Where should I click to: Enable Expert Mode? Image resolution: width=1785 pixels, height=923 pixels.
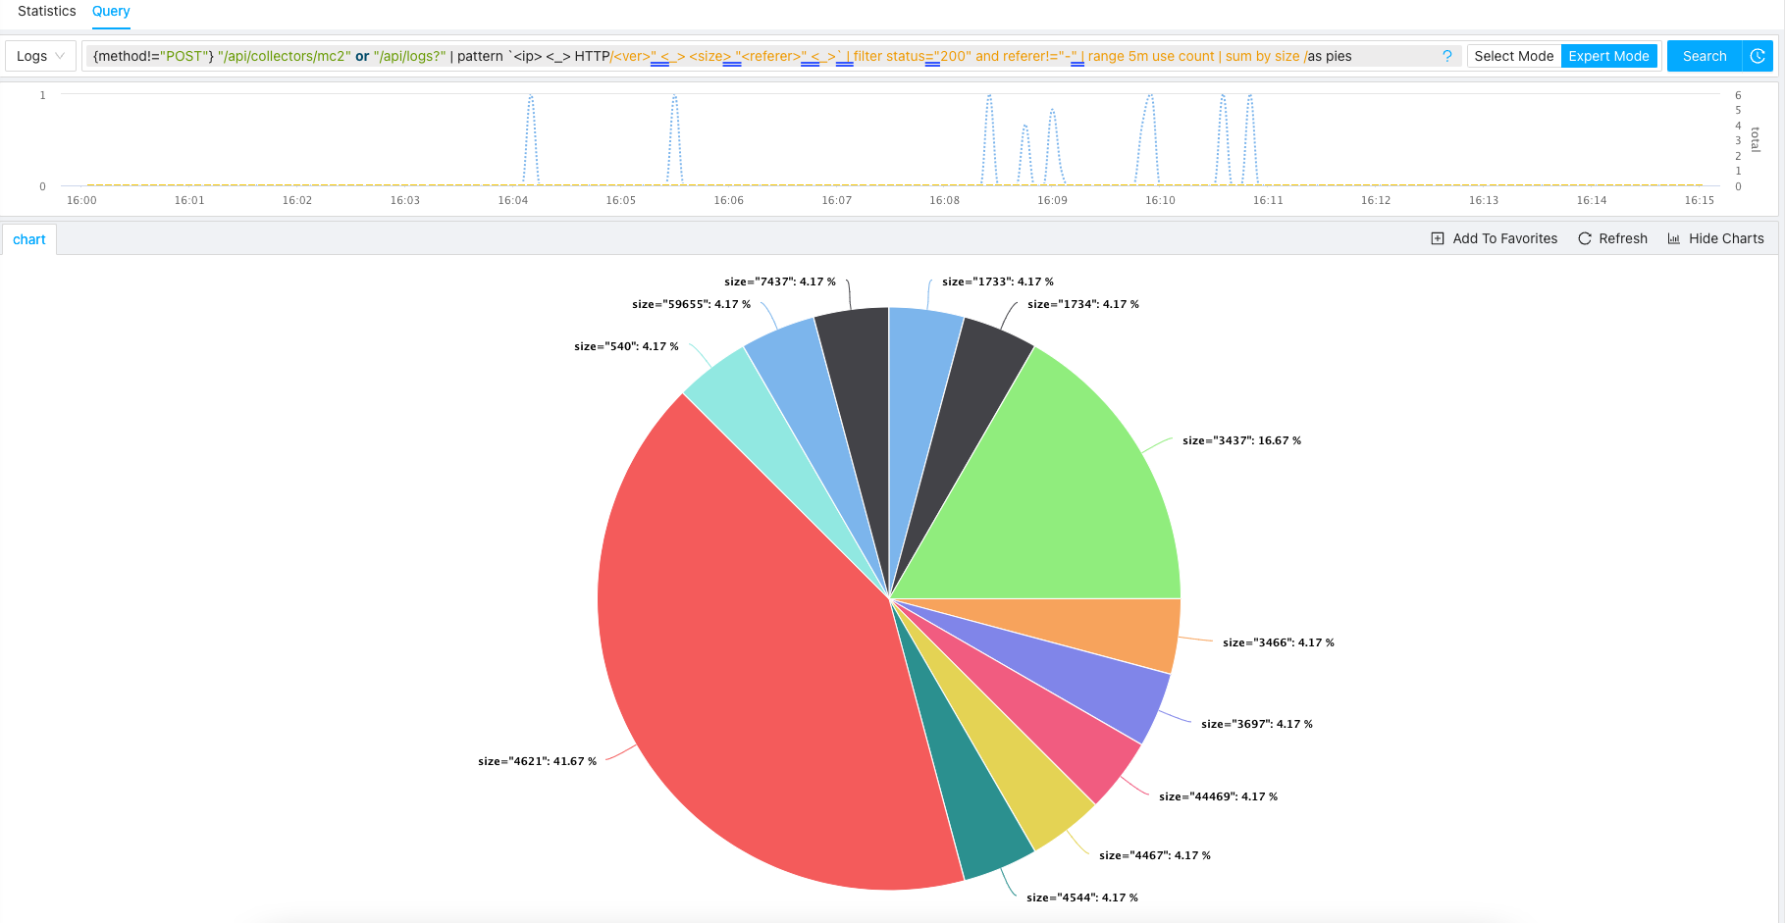pos(1608,56)
